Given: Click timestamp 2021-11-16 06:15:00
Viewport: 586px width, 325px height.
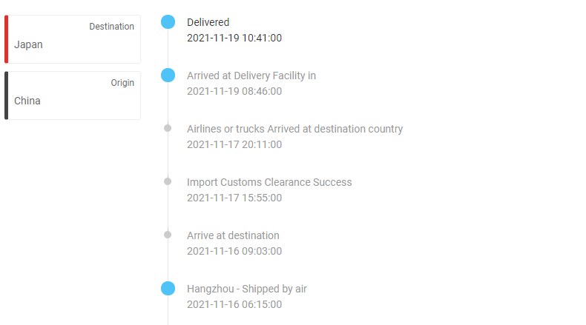Looking at the screenshot, I should pos(234,304).
